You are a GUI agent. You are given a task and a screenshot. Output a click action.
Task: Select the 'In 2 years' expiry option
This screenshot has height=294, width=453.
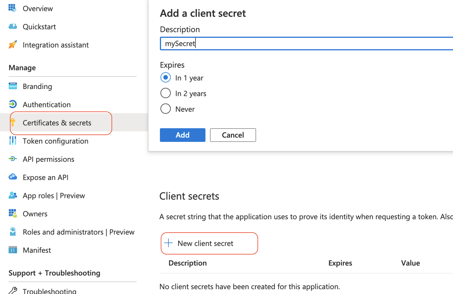pos(166,93)
